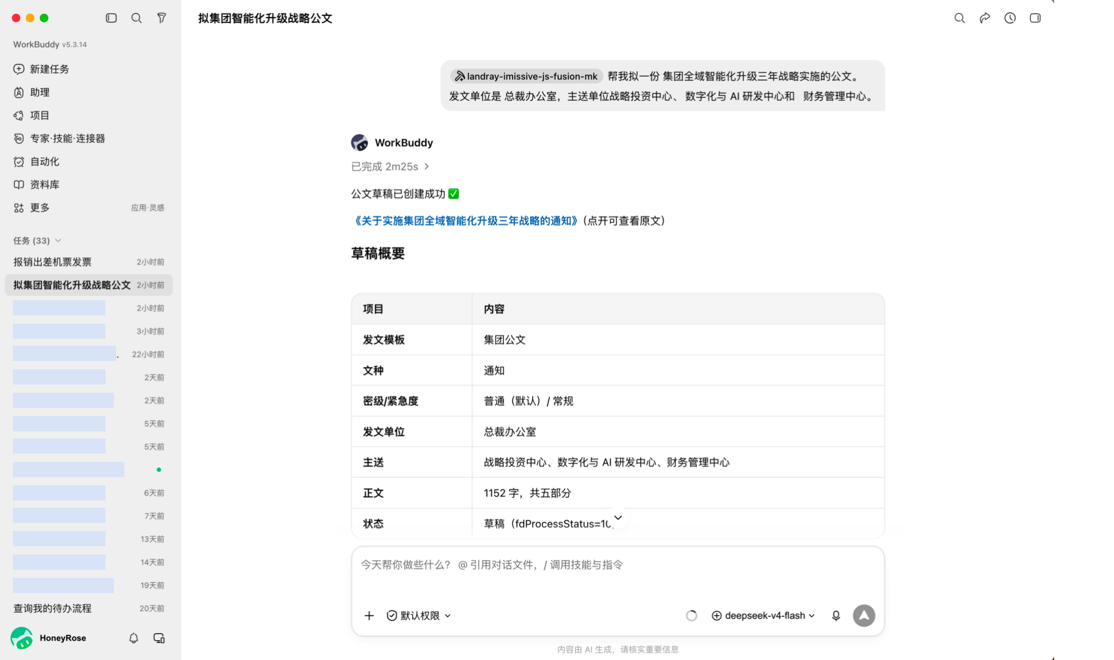Screen dimensions: 1114x660
Task: Expand the 已完成 2m25s details
Action: coord(390,166)
